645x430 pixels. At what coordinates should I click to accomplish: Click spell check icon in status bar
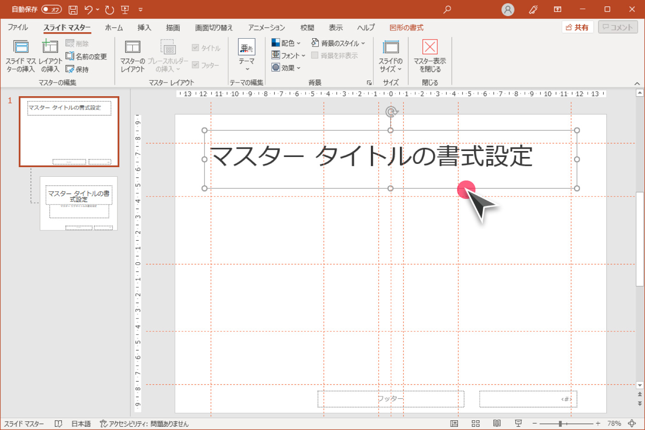pyautogui.click(x=58, y=424)
